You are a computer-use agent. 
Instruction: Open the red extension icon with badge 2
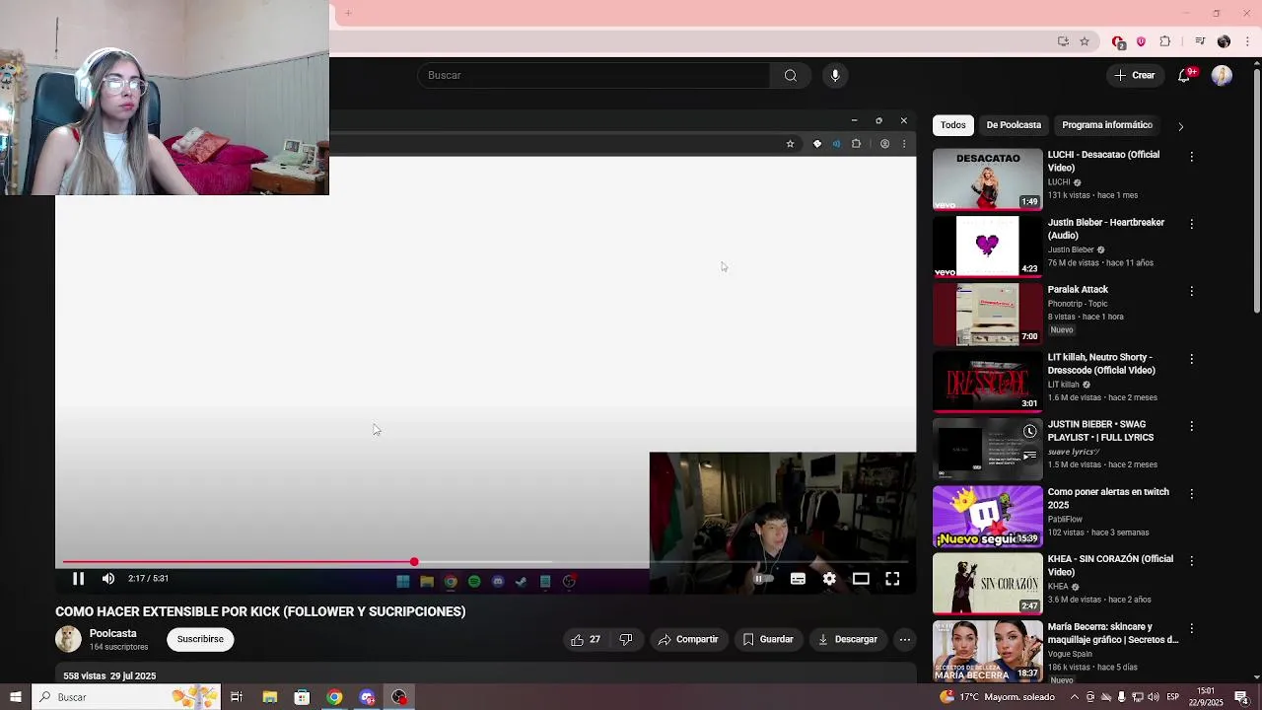(x=1118, y=42)
